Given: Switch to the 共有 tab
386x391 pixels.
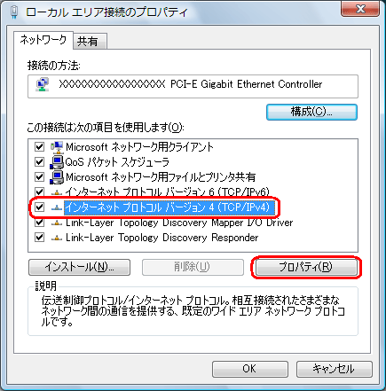Looking at the screenshot, I should pos(90,42).
